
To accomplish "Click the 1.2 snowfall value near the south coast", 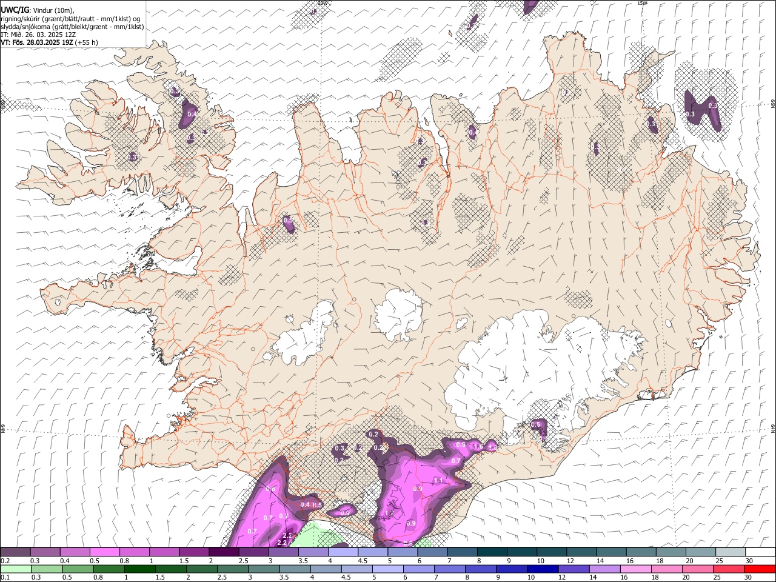I will [x=389, y=513].
